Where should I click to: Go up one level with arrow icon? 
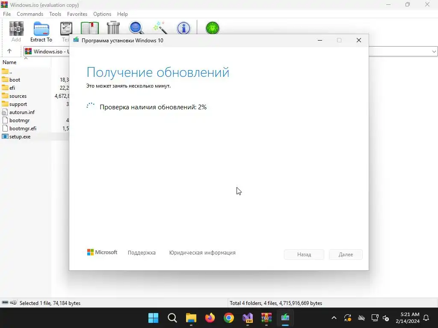(9, 51)
